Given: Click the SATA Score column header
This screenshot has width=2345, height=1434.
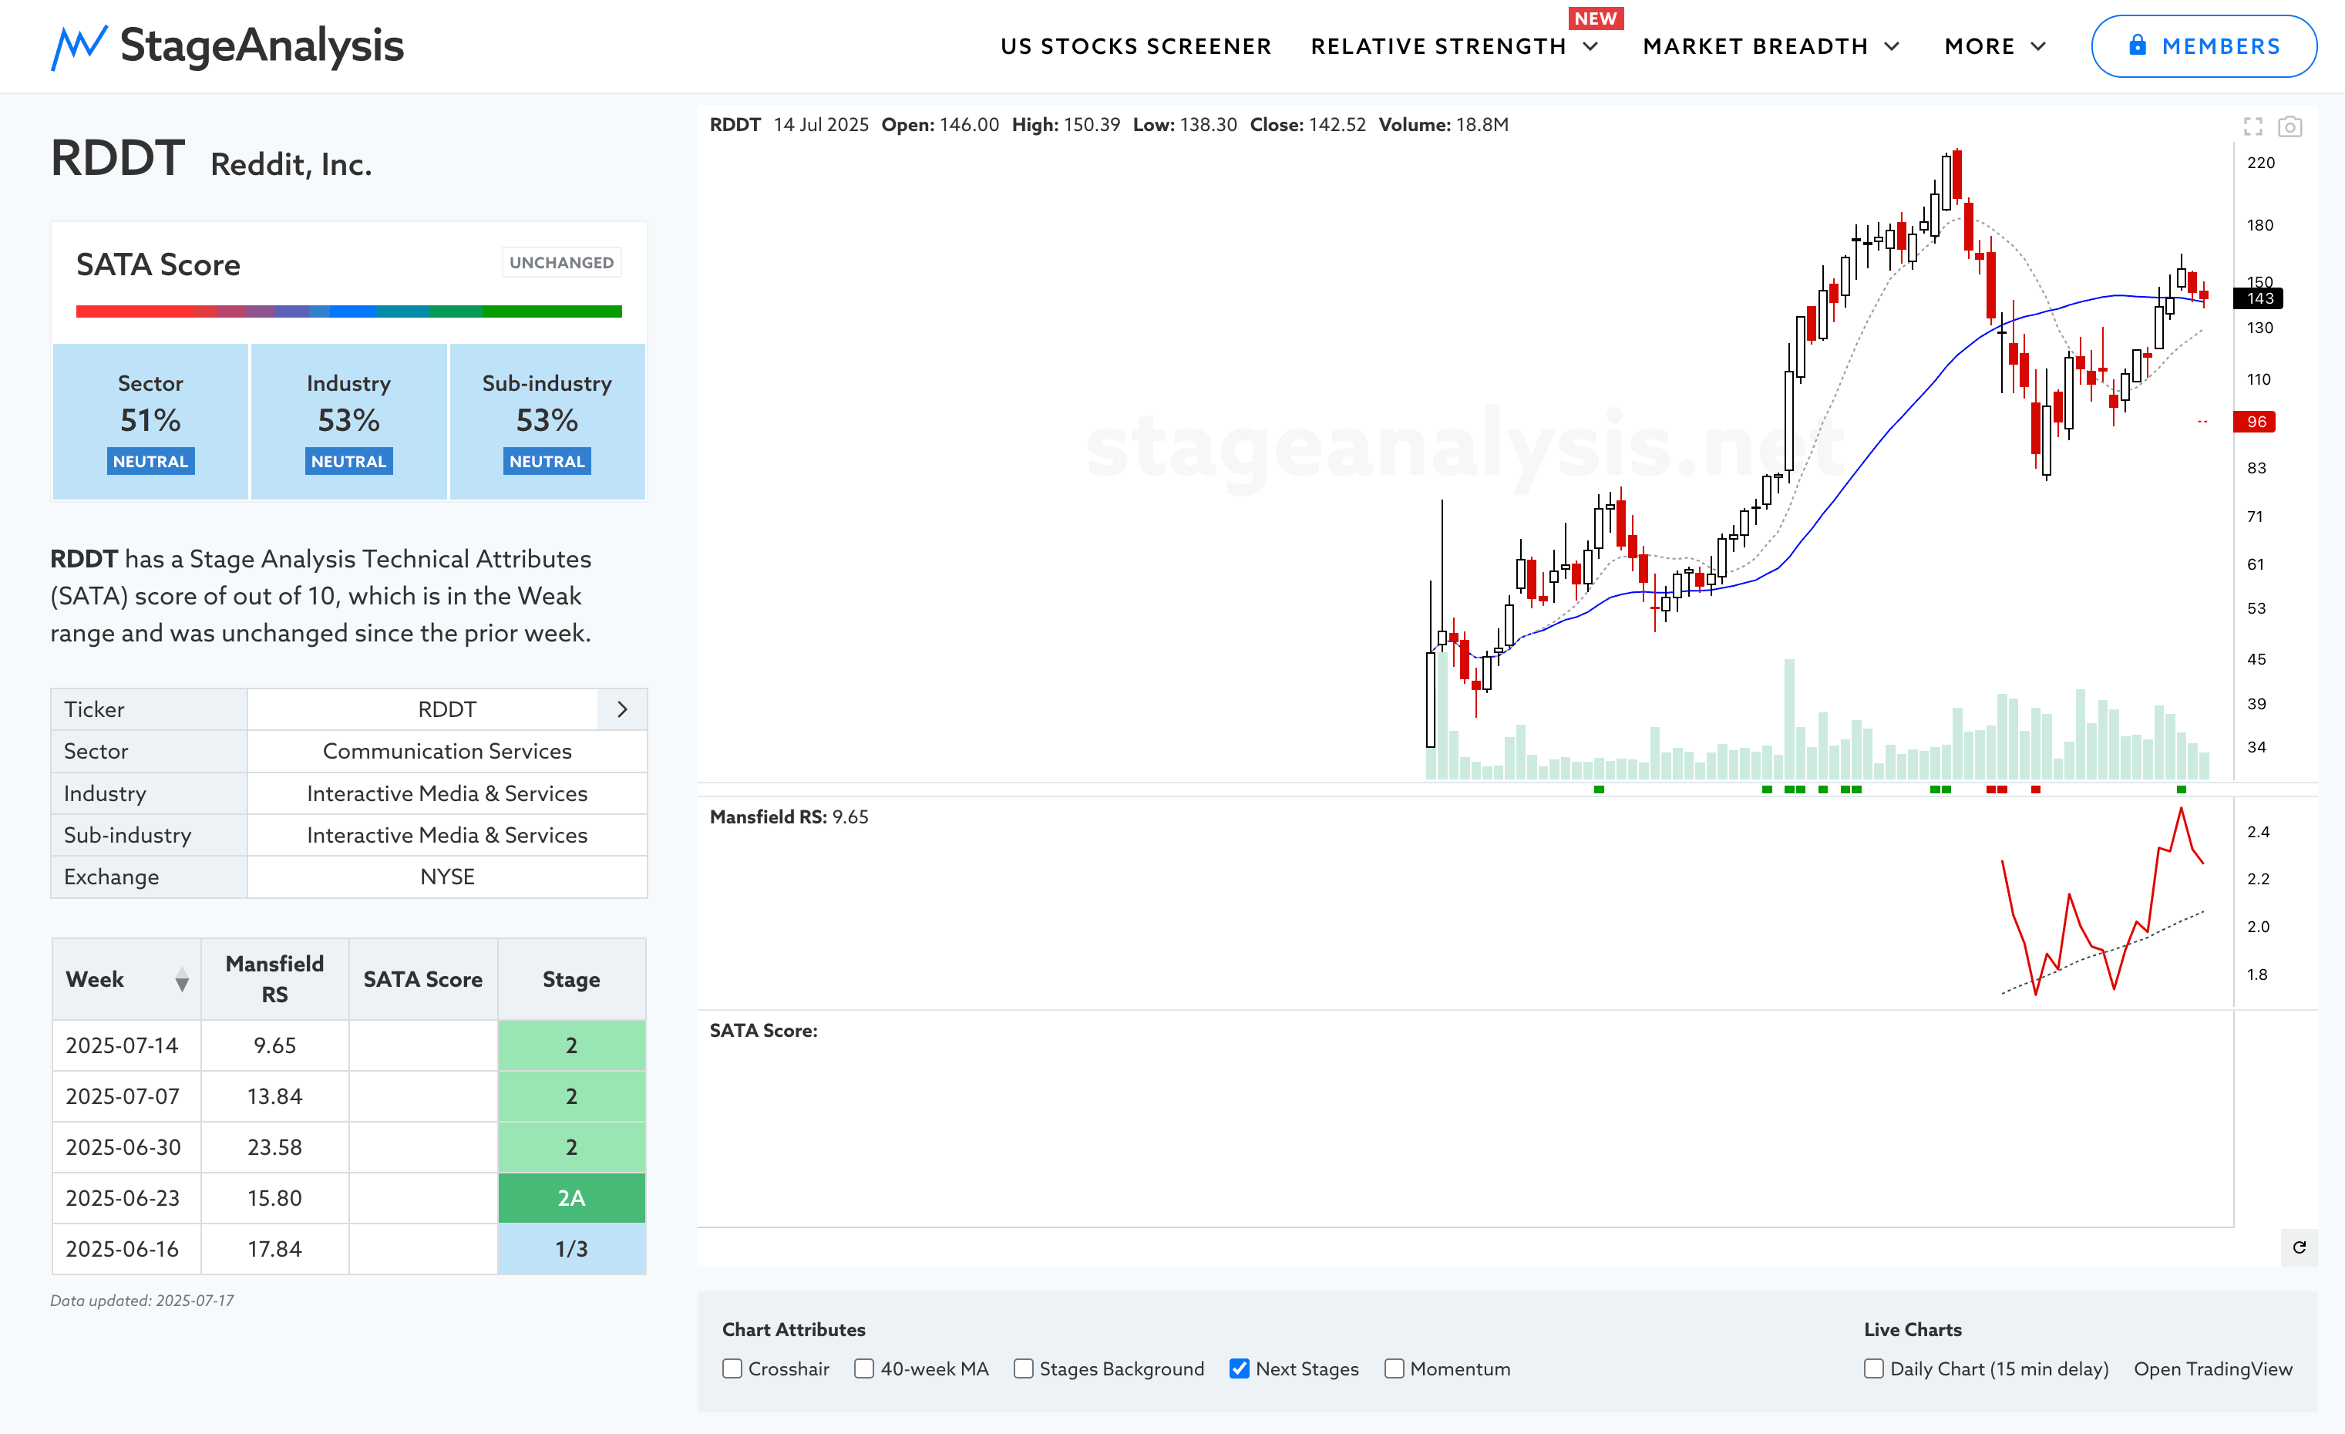Looking at the screenshot, I should point(422,979).
